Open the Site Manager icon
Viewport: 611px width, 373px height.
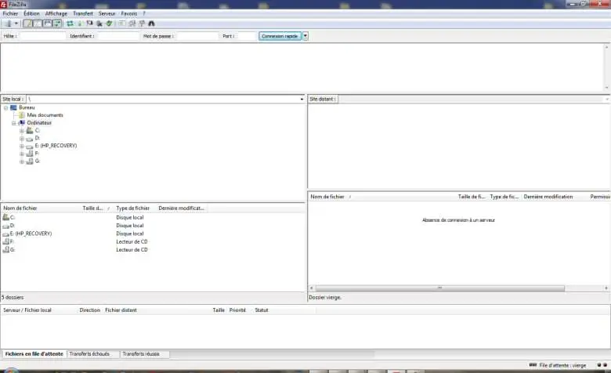8,24
